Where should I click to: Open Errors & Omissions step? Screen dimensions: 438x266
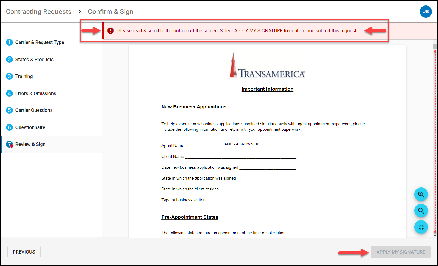(36, 93)
